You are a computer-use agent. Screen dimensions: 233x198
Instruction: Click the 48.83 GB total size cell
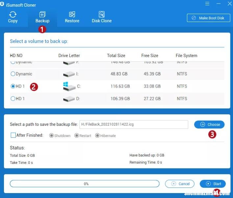(119, 74)
